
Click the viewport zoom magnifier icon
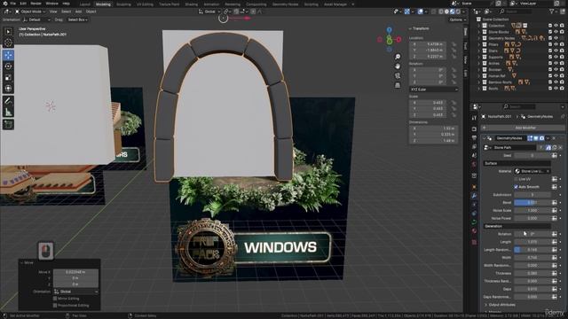pyautogui.click(x=398, y=57)
